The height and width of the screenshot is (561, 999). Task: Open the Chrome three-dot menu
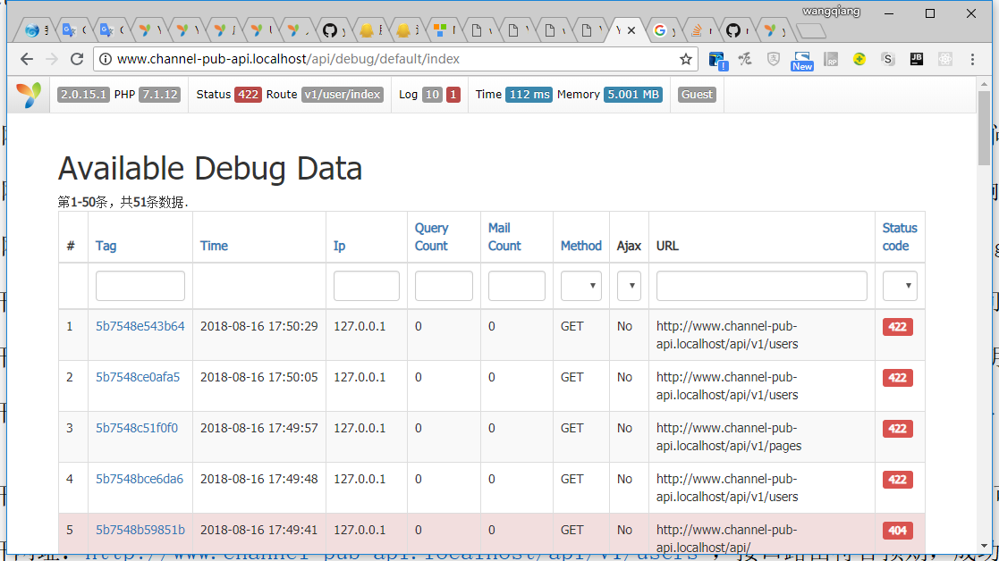coord(973,59)
